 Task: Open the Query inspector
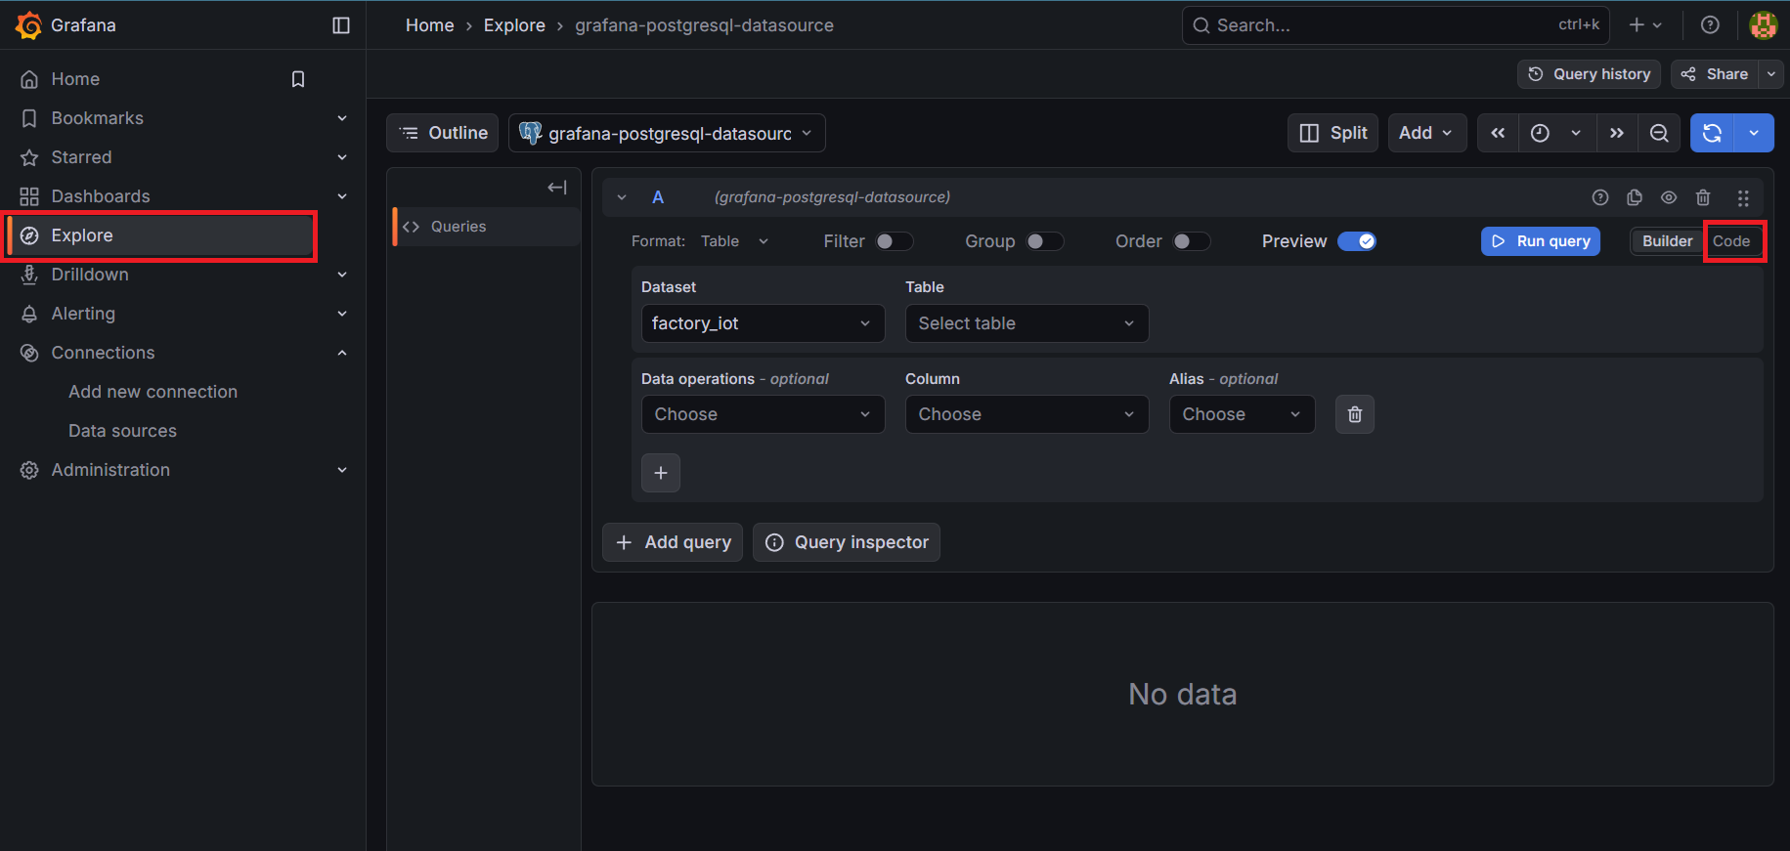coord(847,542)
